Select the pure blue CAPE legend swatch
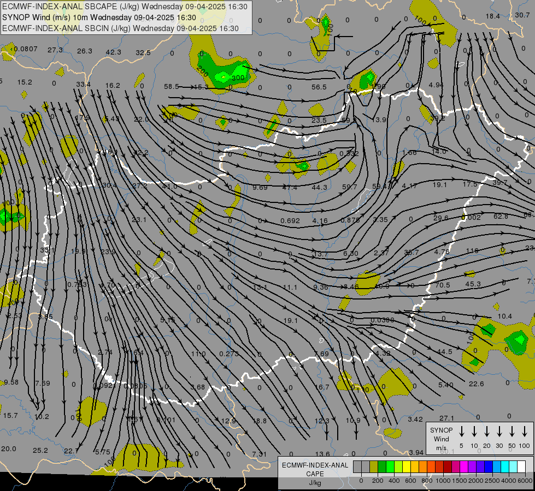Viewport: 535px width, 491px height. point(488,467)
